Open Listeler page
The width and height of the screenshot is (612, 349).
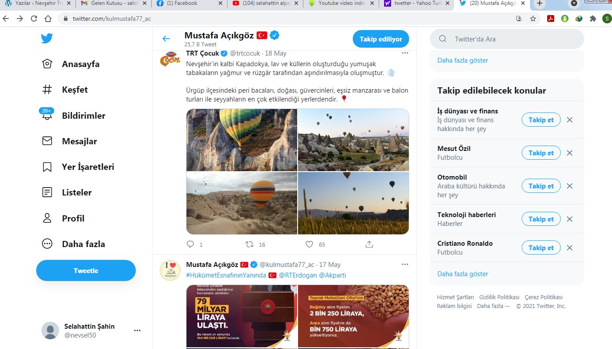67,192
